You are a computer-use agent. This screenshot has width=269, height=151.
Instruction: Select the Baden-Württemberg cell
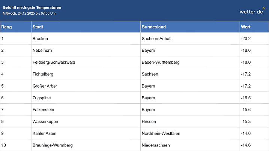pyautogui.click(x=161, y=62)
